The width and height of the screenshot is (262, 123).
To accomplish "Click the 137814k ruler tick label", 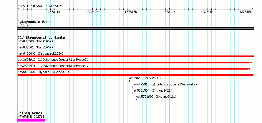I will coord(169,12).
